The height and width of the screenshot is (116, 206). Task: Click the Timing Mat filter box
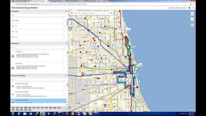point(38,15)
